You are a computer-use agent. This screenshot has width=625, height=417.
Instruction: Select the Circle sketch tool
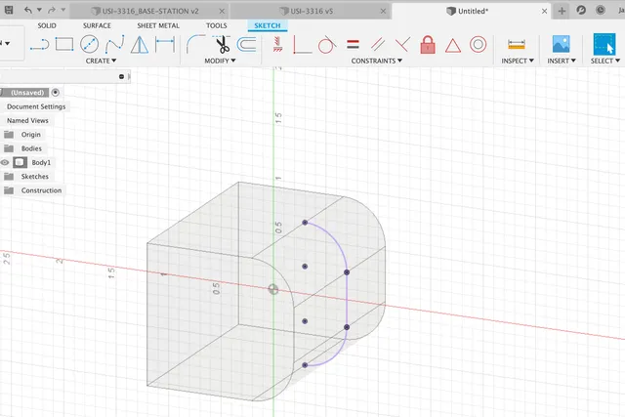click(89, 44)
